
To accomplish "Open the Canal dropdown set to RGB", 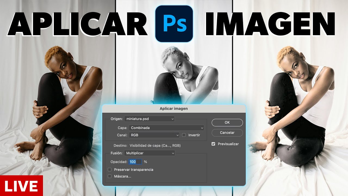I will (x=154, y=135).
